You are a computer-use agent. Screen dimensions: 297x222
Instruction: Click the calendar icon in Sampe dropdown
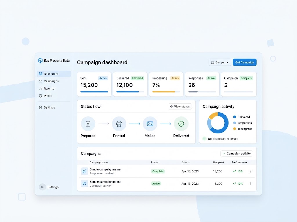point(213,62)
